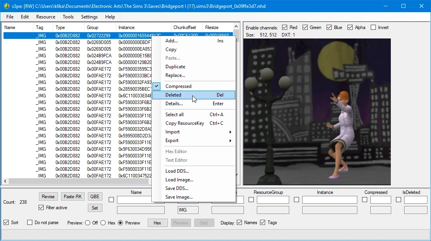Open Details... from the context menu

click(194, 104)
